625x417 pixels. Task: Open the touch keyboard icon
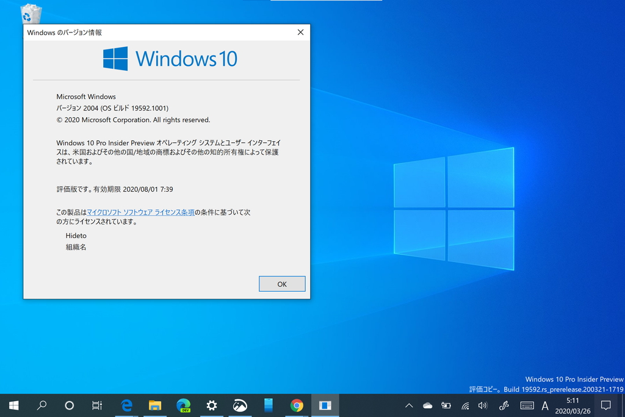tap(526, 405)
